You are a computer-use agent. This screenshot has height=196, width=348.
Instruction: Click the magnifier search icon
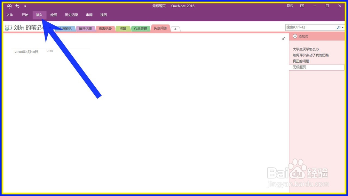pos(339,27)
